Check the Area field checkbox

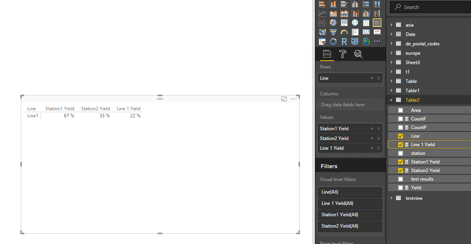401,110
